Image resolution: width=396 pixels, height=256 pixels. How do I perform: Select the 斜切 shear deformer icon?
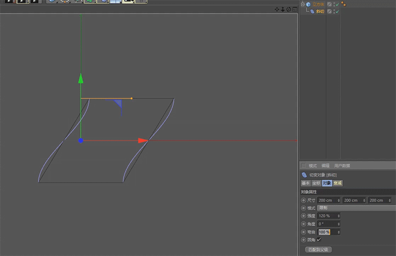[312, 11]
